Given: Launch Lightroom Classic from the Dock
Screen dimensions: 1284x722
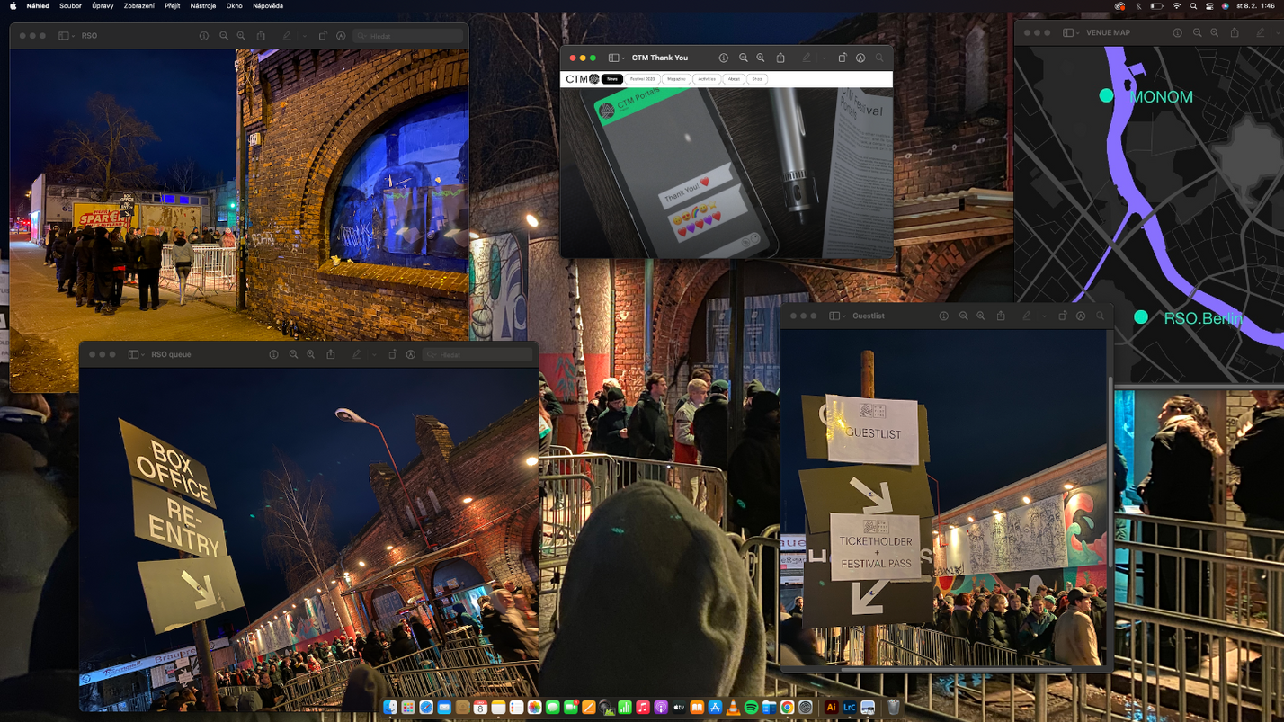Looking at the screenshot, I should pyautogui.click(x=849, y=708).
